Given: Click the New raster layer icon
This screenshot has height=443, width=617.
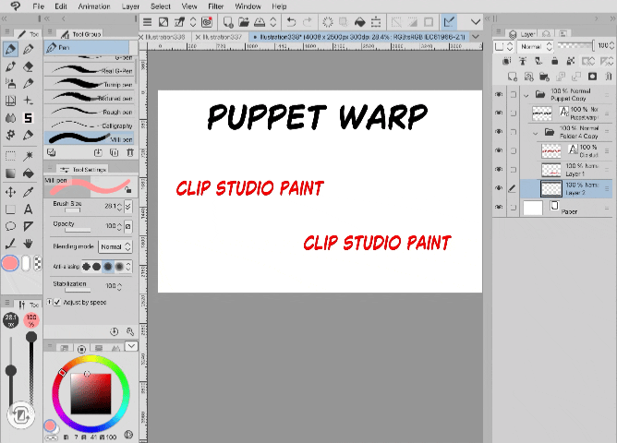Looking at the screenshot, I should pyautogui.click(x=513, y=77).
